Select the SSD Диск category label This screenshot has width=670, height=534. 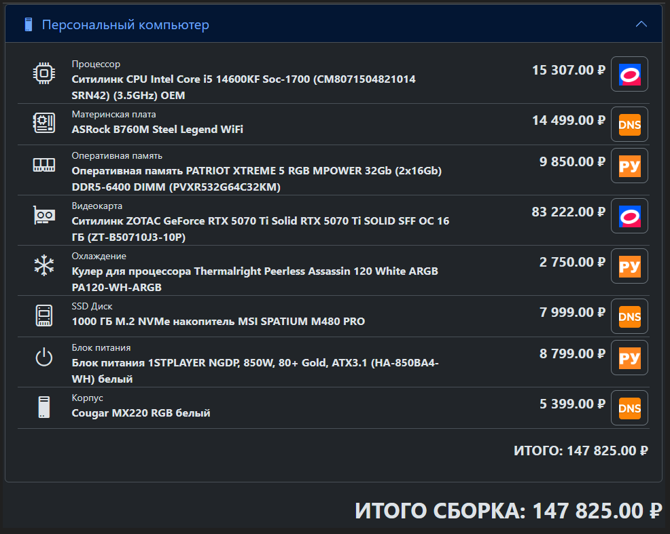[92, 306]
